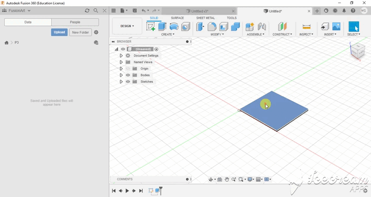Screen dimensions: 371x197
Task: Switch to the SURFACE tab
Action: pyautogui.click(x=178, y=18)
